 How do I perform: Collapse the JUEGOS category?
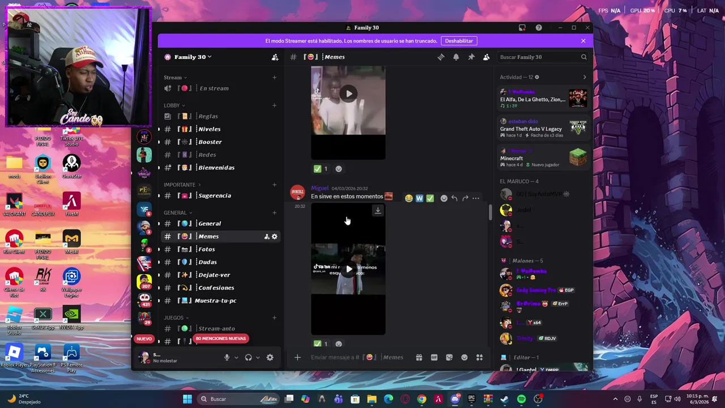(x=176, y=318)
